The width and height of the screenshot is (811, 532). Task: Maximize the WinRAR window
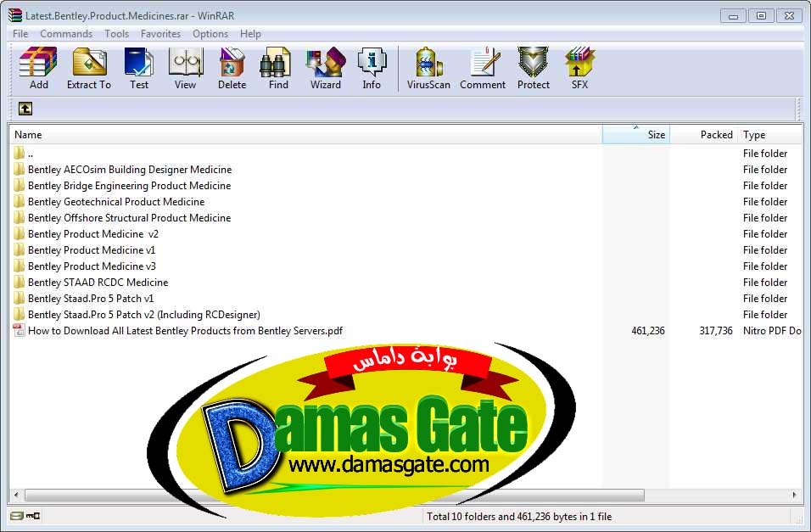[761, 16]
